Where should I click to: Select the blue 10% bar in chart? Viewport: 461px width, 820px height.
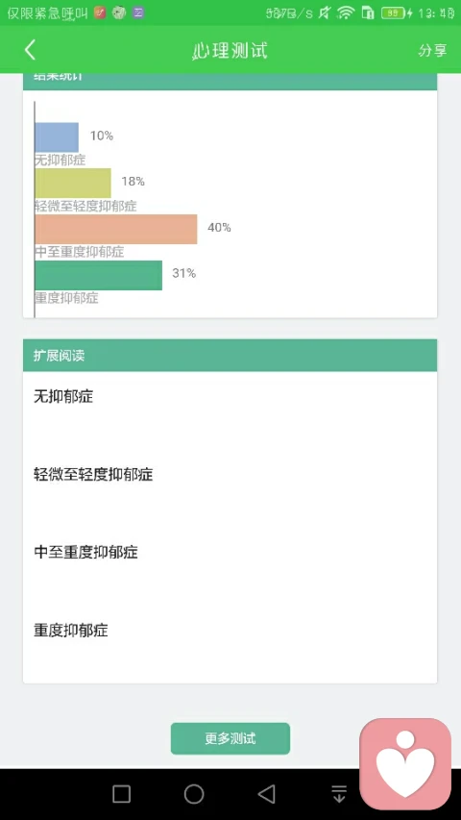click(57, 137)
